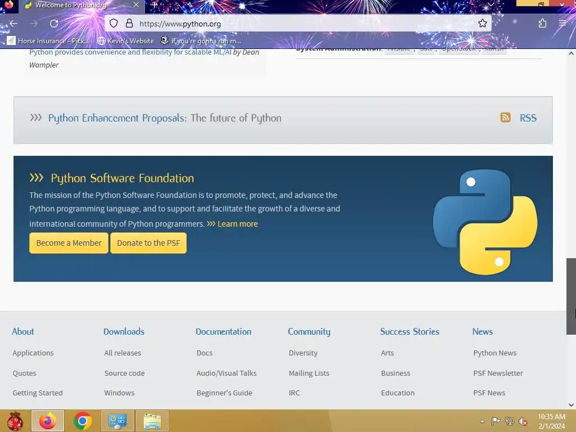
Task: Click the Firefox taskbar icon
Action: (48, 421)
